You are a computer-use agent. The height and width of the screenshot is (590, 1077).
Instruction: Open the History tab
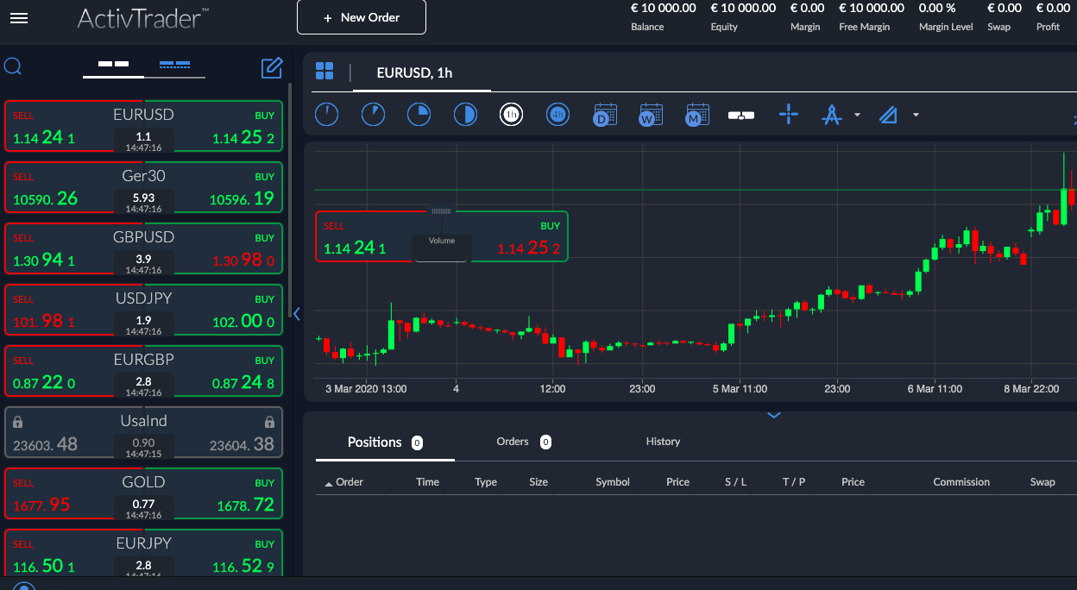663,442
